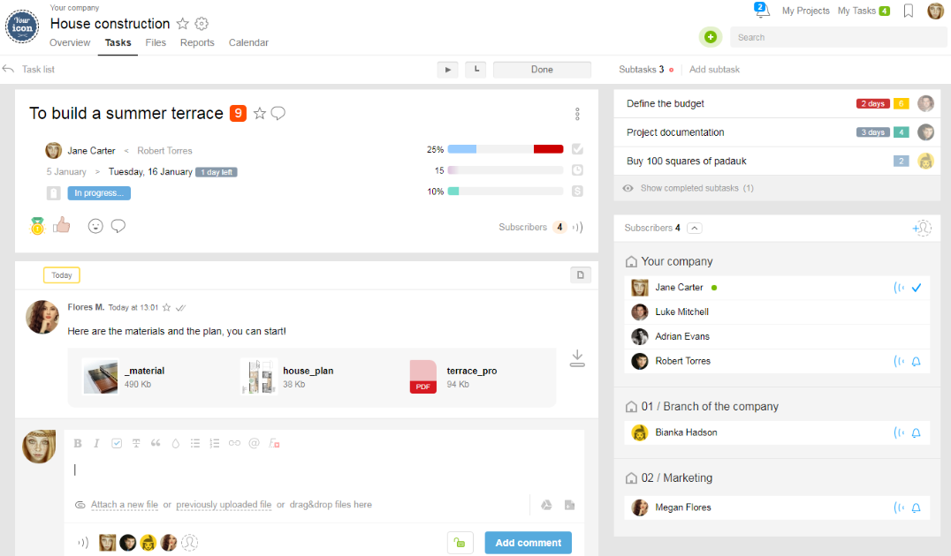Download all attached files in comment
951x556 pixels.
pyautogui.click(x=577, y=358)
